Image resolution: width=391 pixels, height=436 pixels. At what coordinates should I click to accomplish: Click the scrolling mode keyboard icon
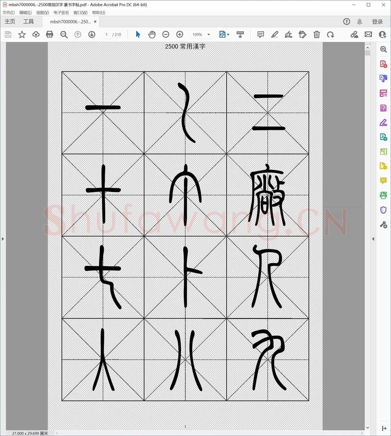click(x=240, y=34)
